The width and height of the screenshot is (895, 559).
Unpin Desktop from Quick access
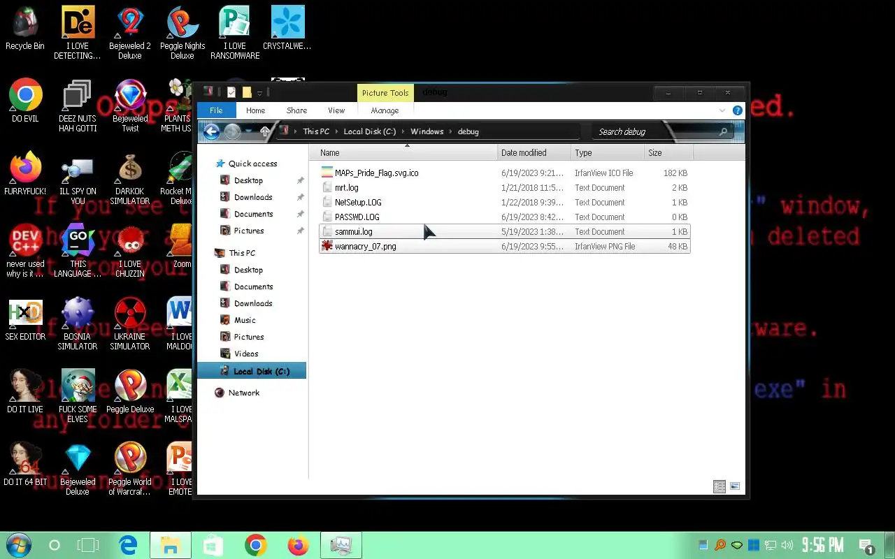tap(300, 180)
